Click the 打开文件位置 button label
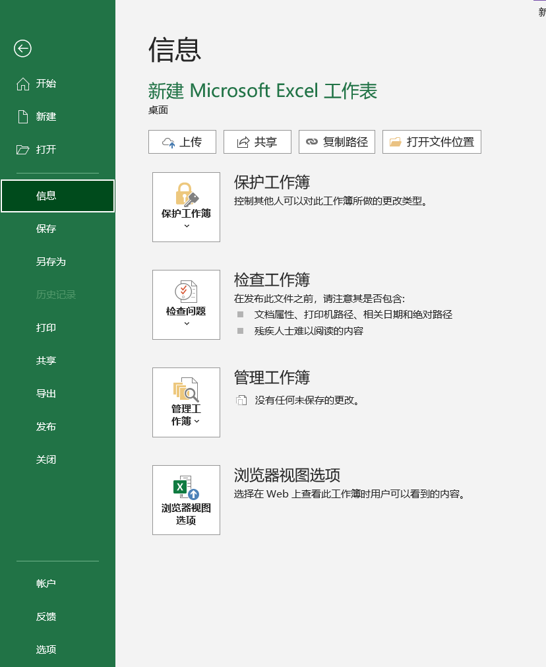The width and height of the screenshot is (546, 667). (440, 142)
